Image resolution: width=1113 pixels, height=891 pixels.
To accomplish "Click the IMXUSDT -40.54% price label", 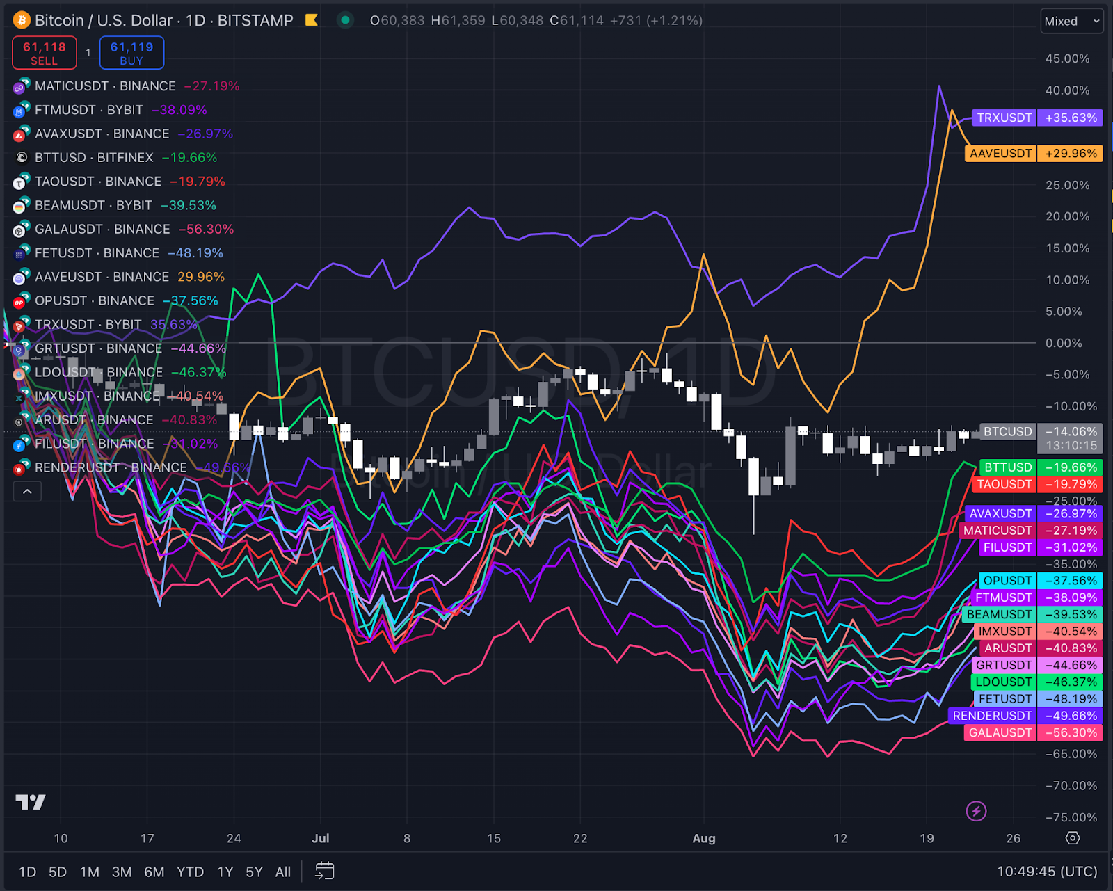I will coord(1039,631).
